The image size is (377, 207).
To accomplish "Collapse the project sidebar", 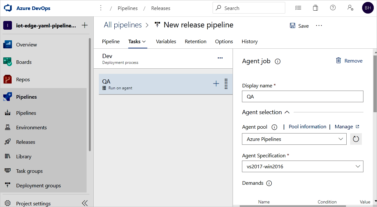I will pyautogui.click(x=85, y=203).
